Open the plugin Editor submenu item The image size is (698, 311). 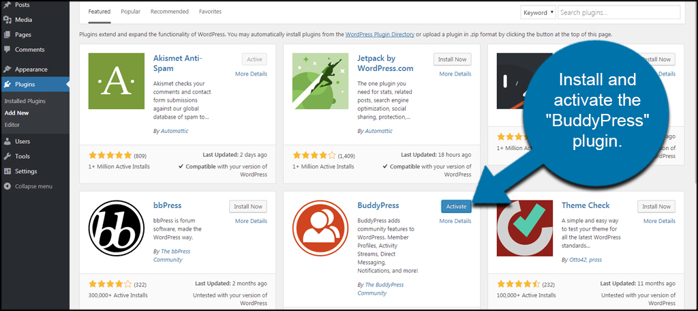click(12, 125)
